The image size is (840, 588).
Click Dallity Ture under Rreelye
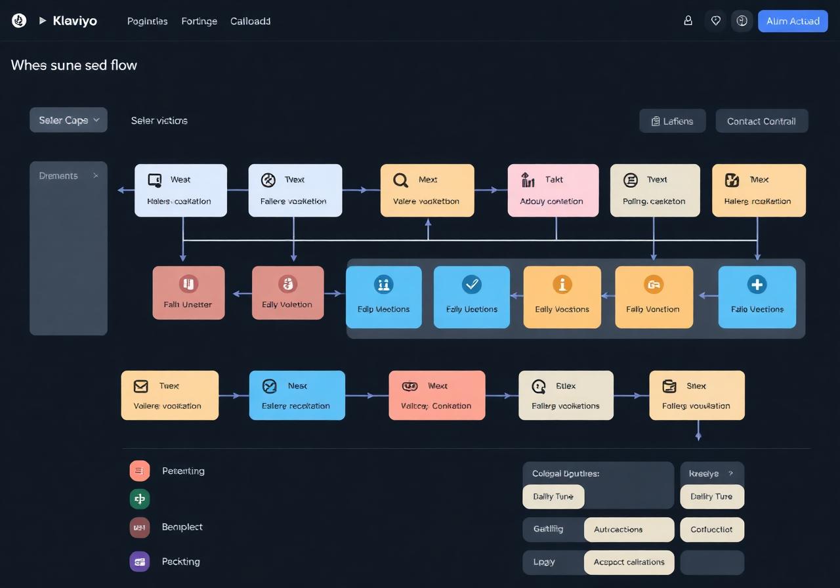pos(711,497)
